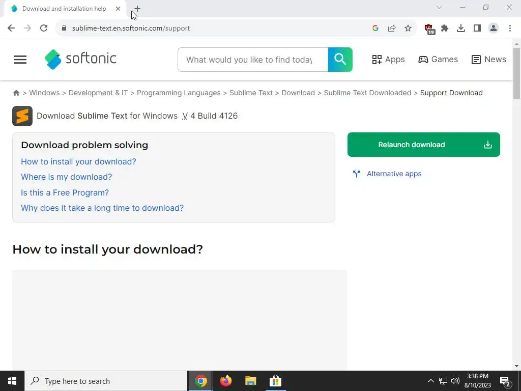Click the scrollbar down arrow
This screenshot has height=391, width=521.
click(516, 366)
